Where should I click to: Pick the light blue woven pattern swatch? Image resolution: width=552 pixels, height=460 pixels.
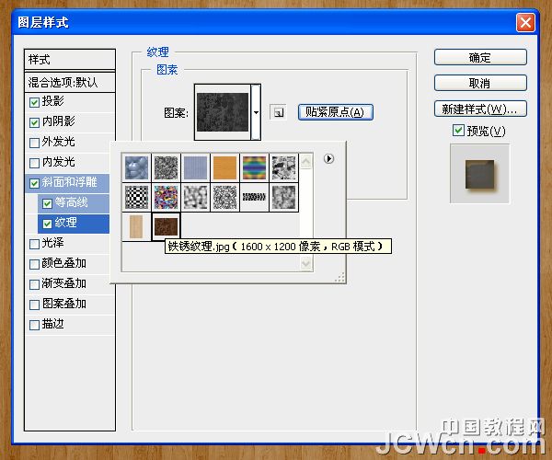[195, 167]
